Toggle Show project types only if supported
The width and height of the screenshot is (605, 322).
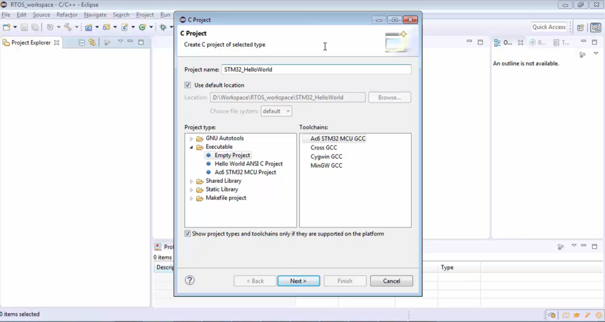pos(187,234)
